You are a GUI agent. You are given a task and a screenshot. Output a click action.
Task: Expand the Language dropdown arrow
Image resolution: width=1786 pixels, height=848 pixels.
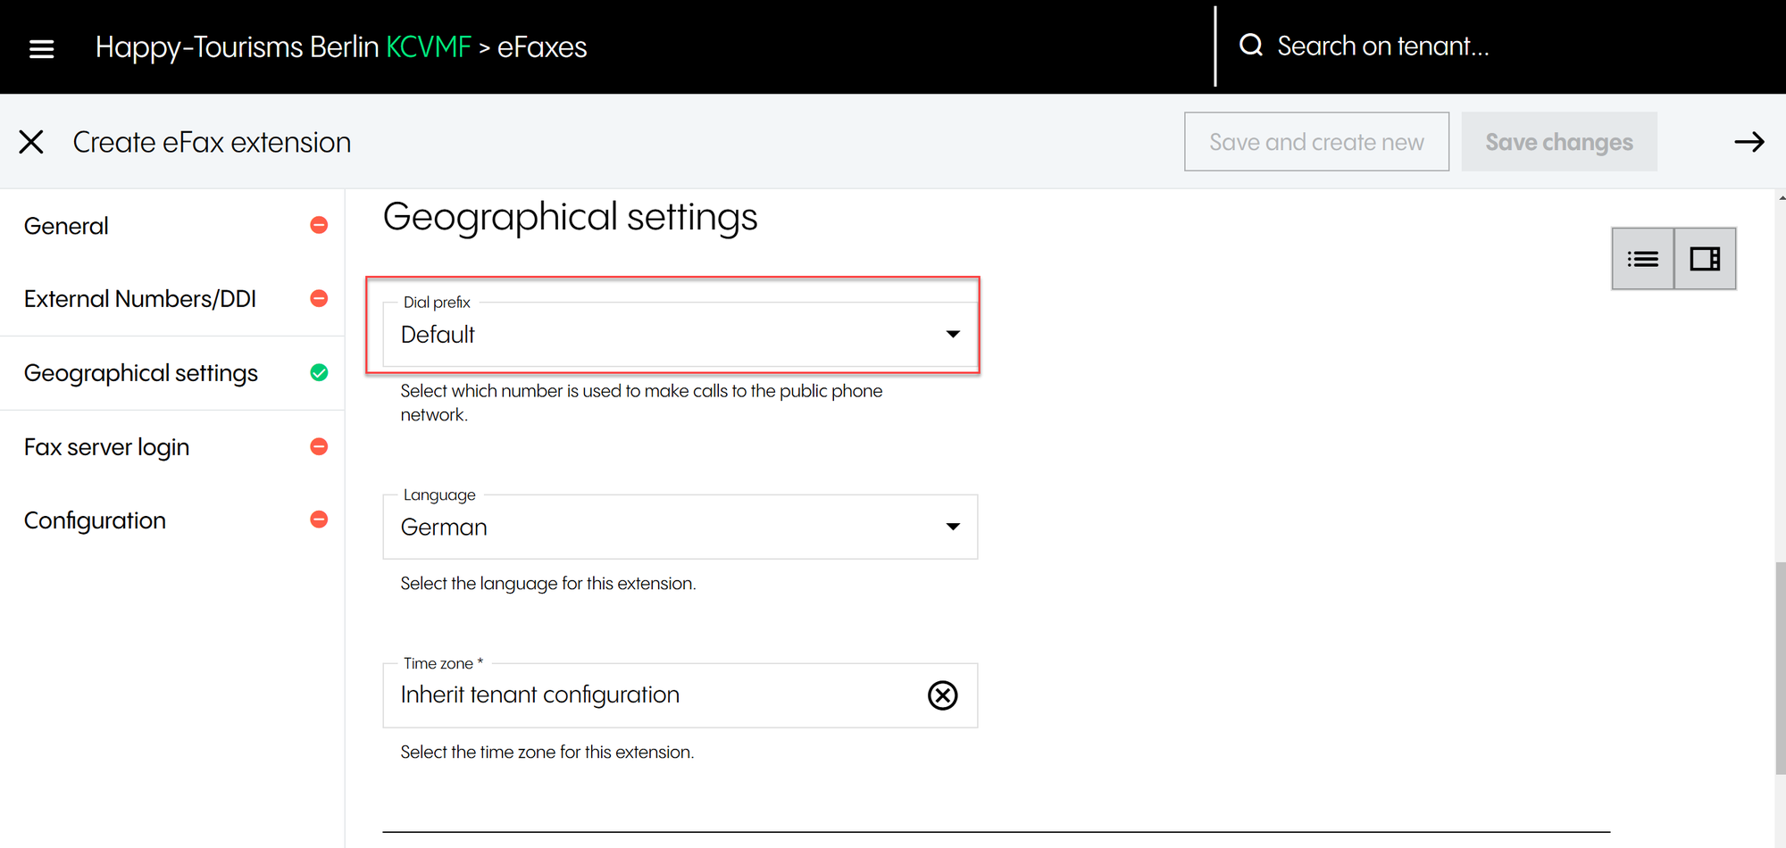[x=953, y=527]
